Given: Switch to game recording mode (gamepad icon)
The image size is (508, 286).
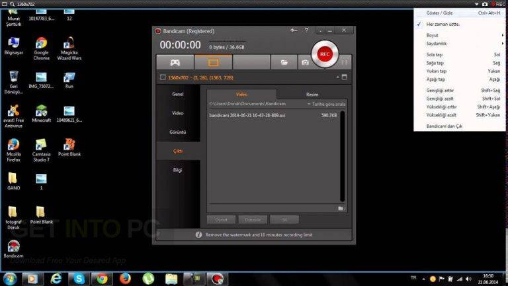Looking at the screenshot, I should (175, 62).
